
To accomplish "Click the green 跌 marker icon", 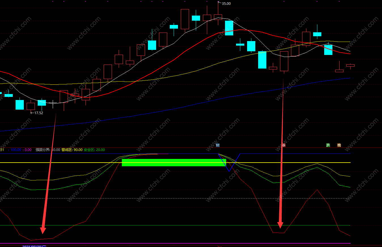I will click(328, 145).
